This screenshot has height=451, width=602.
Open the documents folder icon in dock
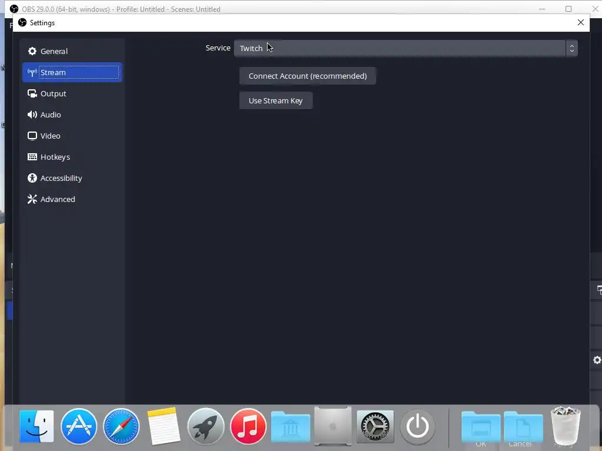click(x=523, y=426)
